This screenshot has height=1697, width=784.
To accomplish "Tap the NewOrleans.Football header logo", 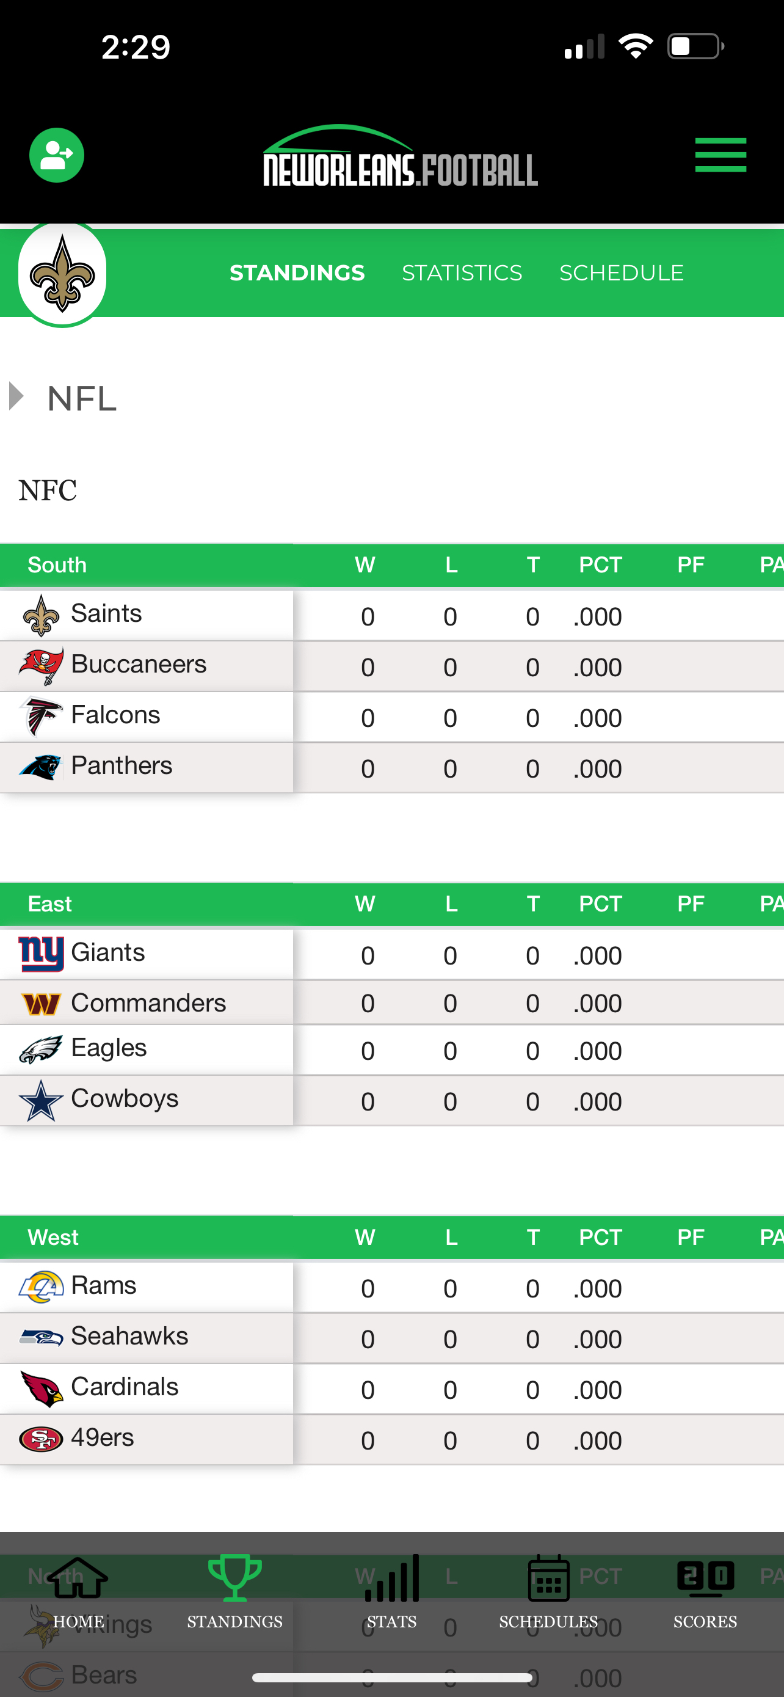I will pos(400,156).
